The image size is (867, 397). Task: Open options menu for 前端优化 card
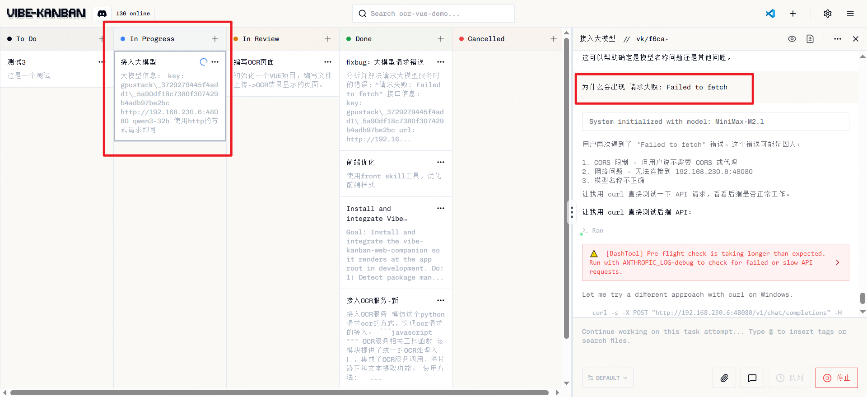point(441,162)
